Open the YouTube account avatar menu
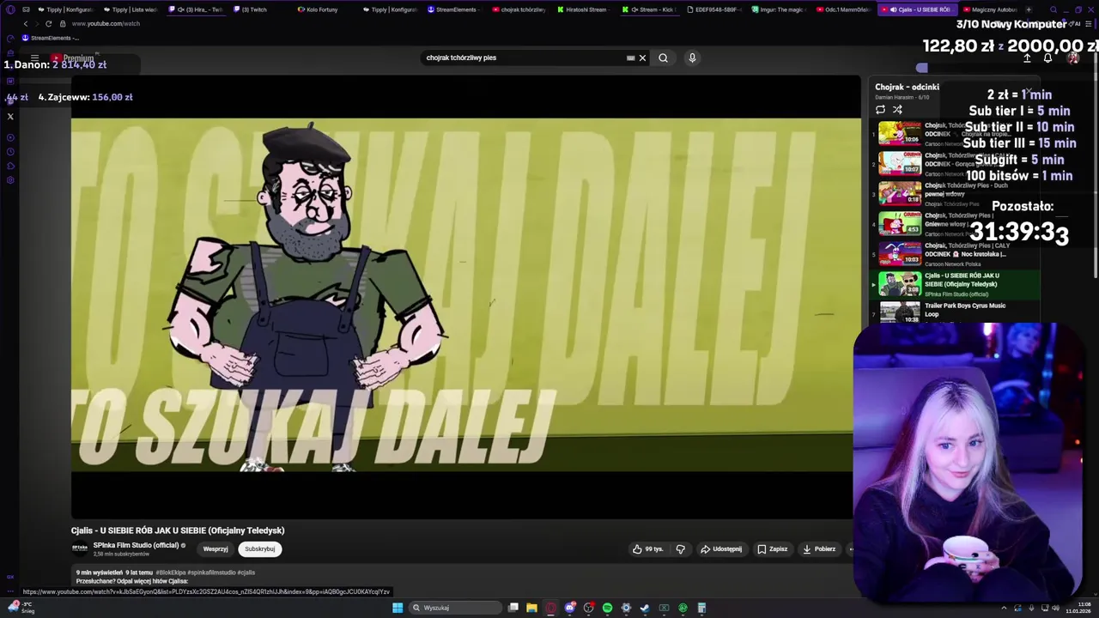The width and height of the screenshot is (1099, 618). pyautogui.click(x=1072, y=58)
